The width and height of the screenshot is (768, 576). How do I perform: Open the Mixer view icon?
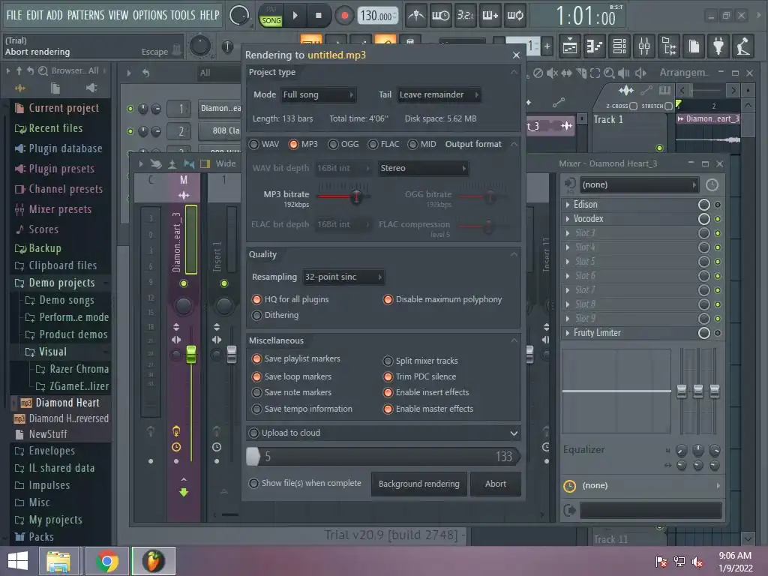(644, 46)
